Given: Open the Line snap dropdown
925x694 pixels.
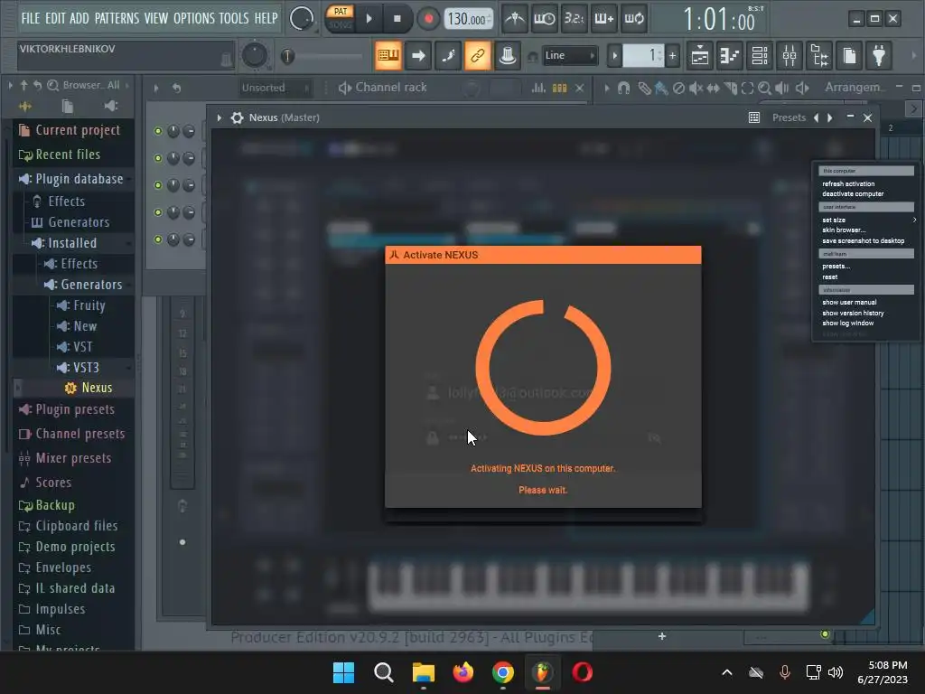Looking at the screenshot, I should pos(569,55).
